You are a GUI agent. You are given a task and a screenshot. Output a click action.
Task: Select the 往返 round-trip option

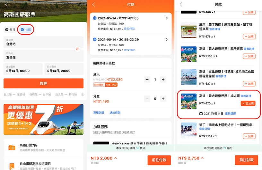pyautogui.click(x=26, y=30)
